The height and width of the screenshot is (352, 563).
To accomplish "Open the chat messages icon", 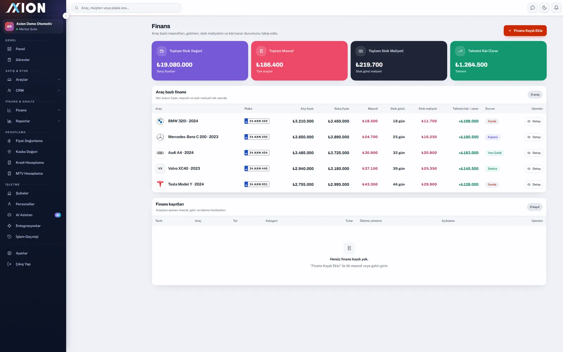I will [x=533, y=8].
